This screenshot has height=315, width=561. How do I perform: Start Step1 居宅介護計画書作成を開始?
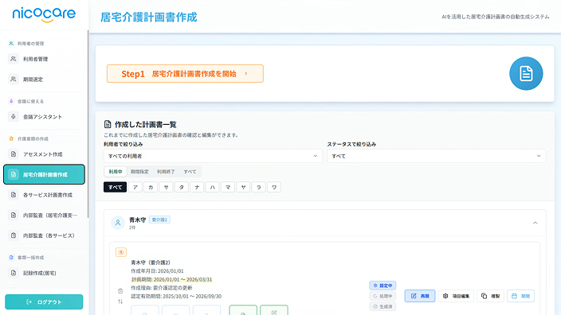click(185, 73)
